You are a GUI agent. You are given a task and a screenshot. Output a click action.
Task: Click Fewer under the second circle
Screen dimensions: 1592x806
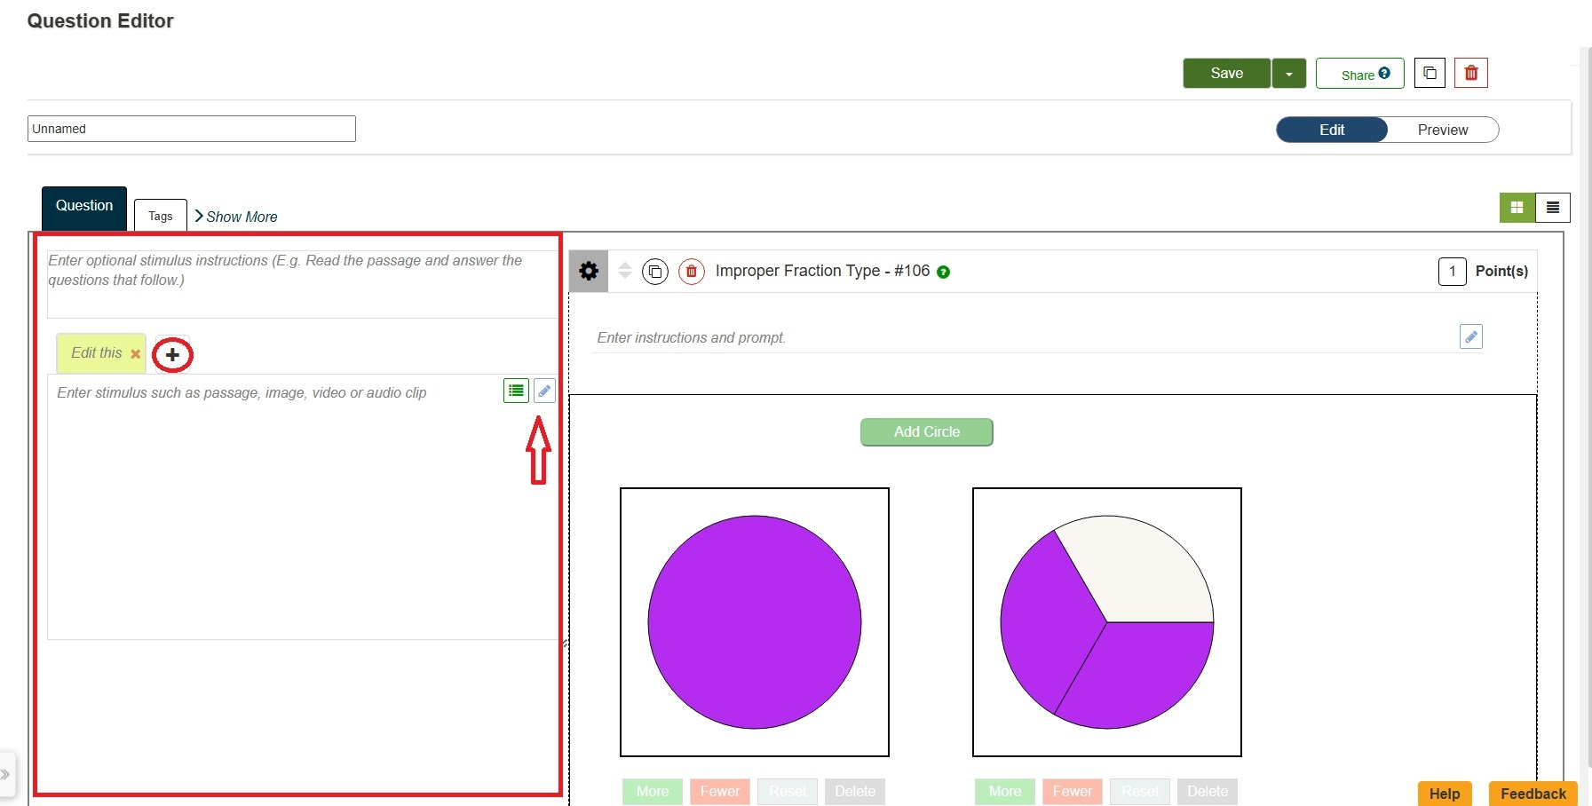pyautogui.click(x=1073, y=792)
